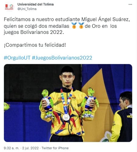Click the first gold medal emoji
This screenshot has width=137, height=152.
coord(74,26)
